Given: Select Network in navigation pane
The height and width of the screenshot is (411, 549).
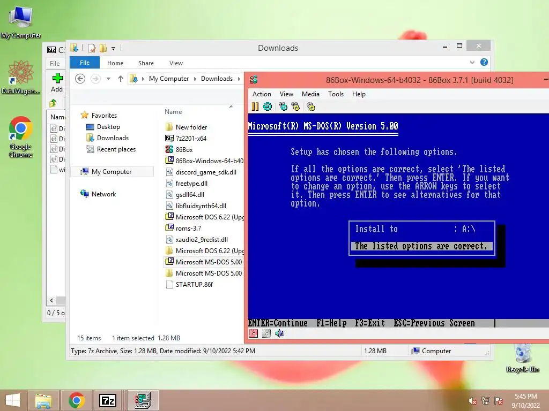Looking at the screenshot, I should (x=103, y=194).
